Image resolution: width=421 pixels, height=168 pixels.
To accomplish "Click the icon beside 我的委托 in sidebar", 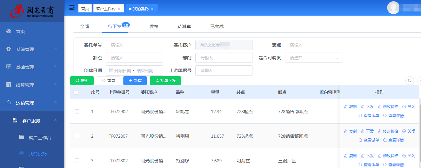I will (x=21, y=153).
